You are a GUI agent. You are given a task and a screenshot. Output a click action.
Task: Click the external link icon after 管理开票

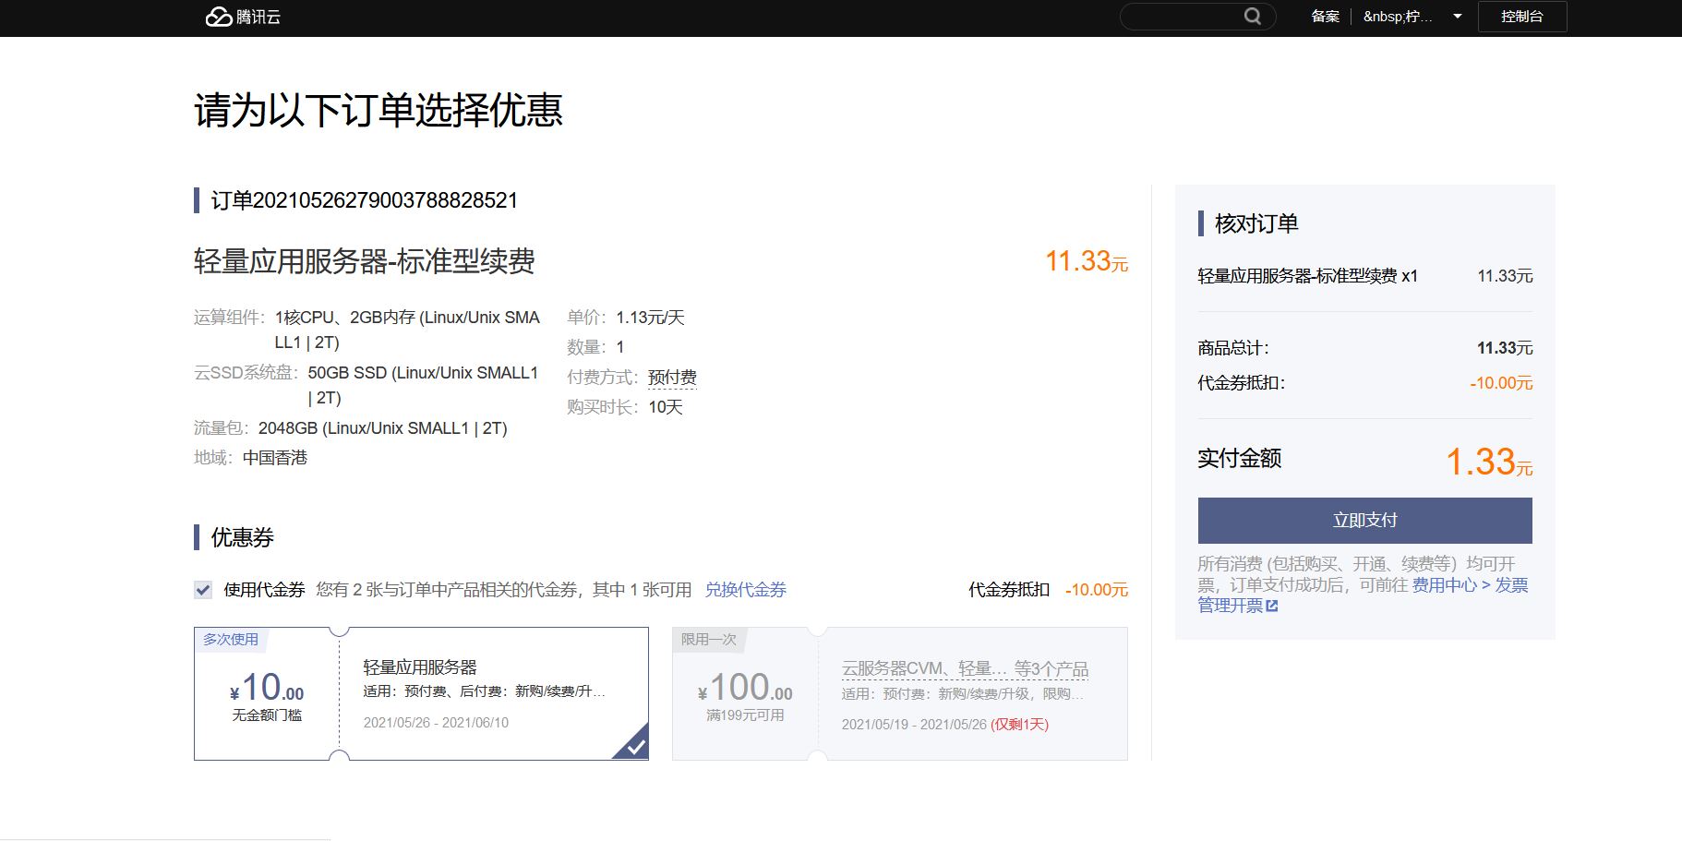point(1272,607)
